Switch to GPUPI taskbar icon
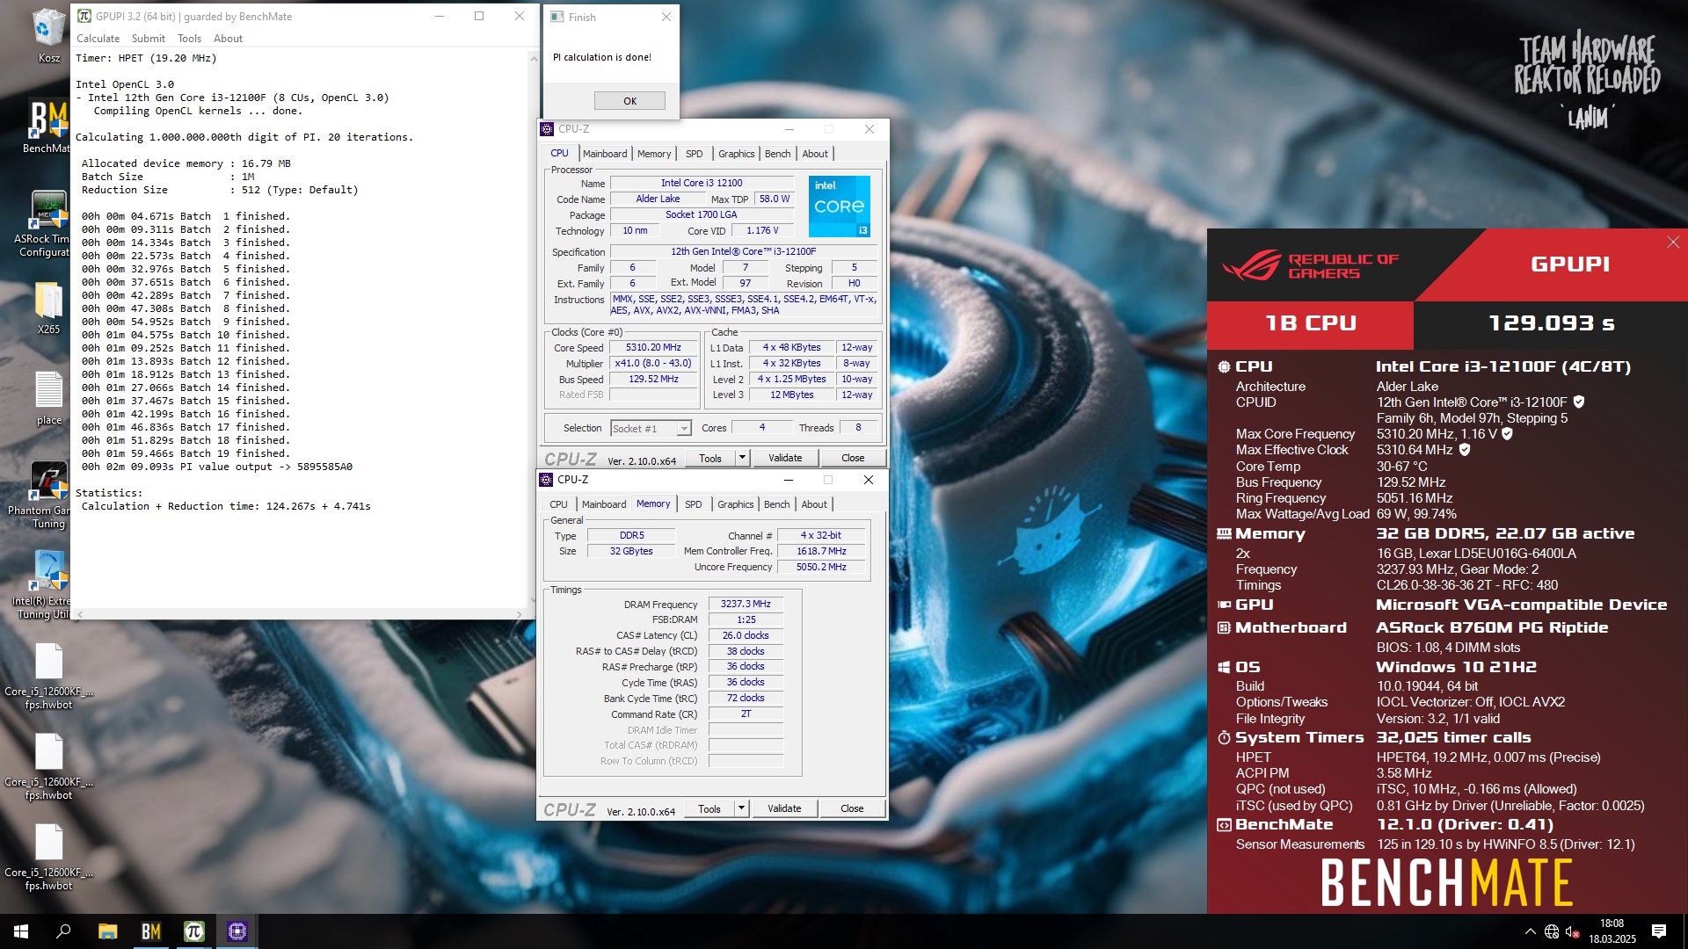Image resolution: width=1688 pixels, height=949 pixels. [193, 931]
